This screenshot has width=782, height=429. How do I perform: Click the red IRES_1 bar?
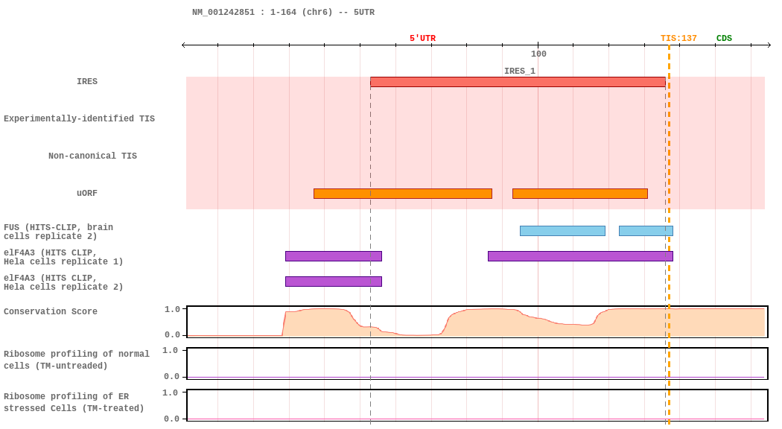pos(518,82)
